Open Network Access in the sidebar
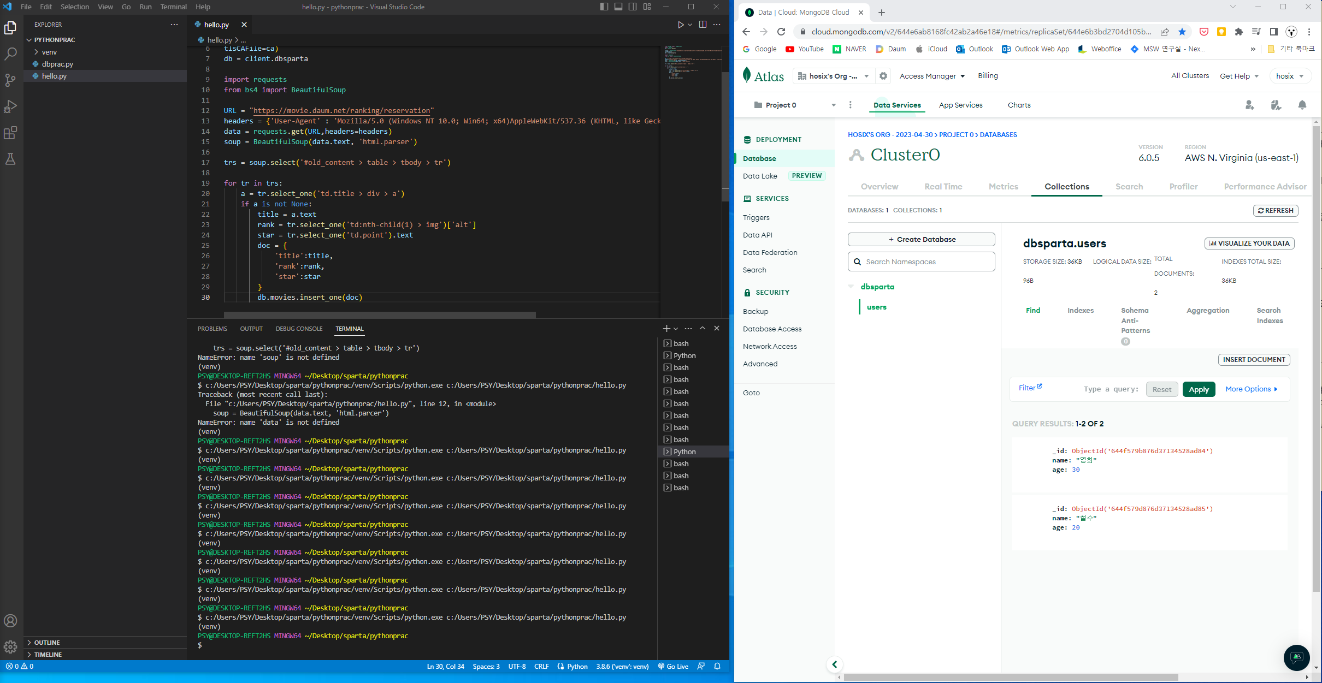The width and height of the screenshot is (1322, 683). [x=770, y=346]
